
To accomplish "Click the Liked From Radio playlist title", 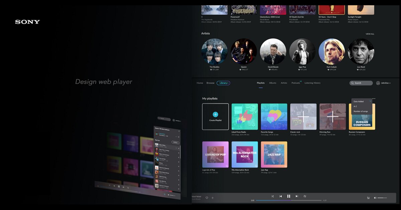I will (x=240, y=132).
